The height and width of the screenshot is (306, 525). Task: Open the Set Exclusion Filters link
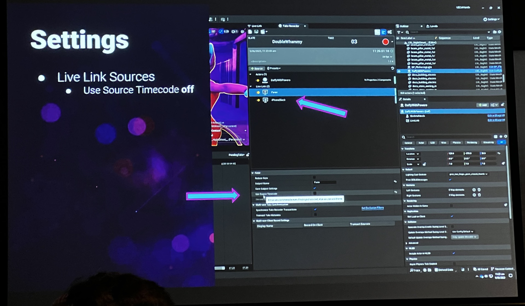click(x=372, y=208)
